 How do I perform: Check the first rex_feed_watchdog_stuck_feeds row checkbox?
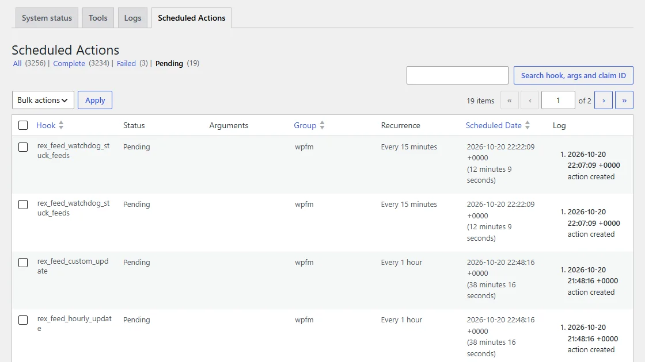(x=23, y=147)
